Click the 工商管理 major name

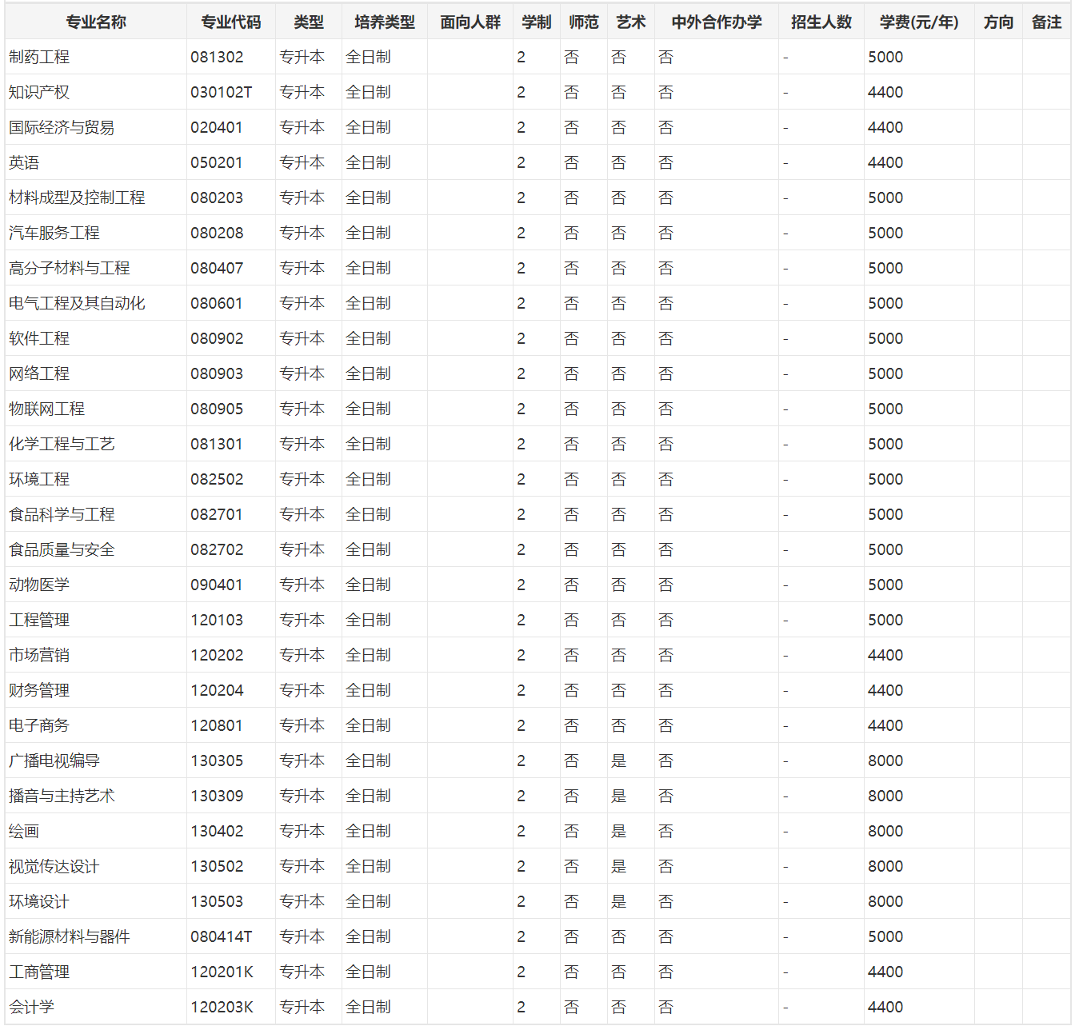[x=39, y=972]
